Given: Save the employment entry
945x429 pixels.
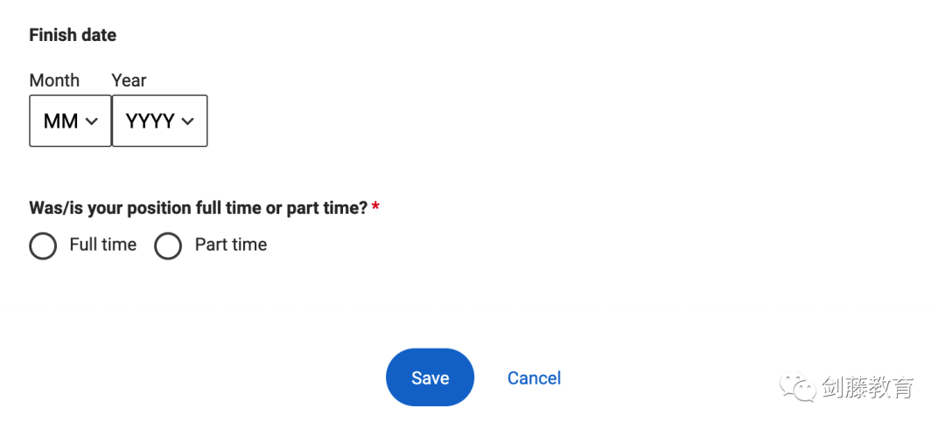Looking at the screenshot, I should pos(430,377).
